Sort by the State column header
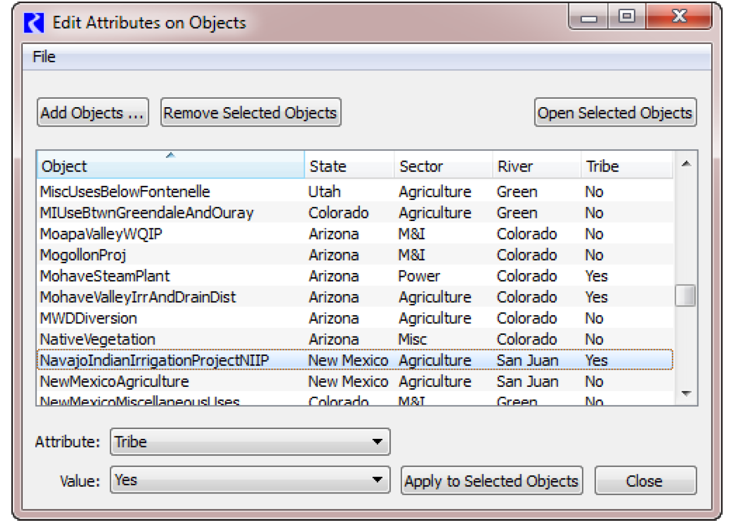This screenshot has width=736, height=528. coord(349,166)
